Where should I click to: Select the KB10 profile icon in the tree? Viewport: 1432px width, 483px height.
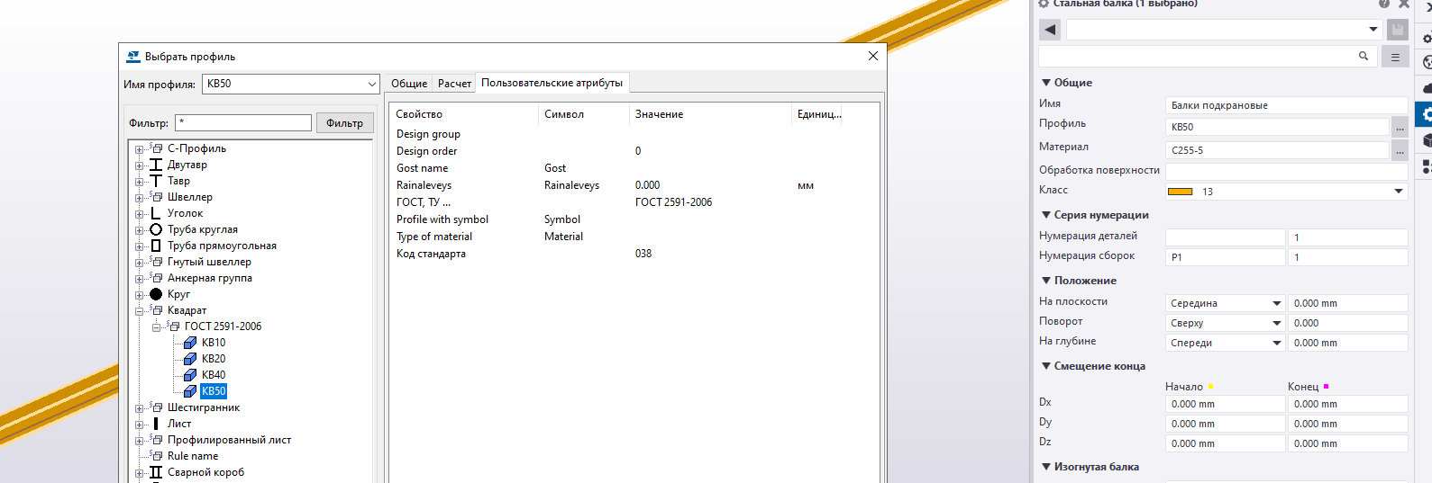pyautogui.click(x=190, y=343)
